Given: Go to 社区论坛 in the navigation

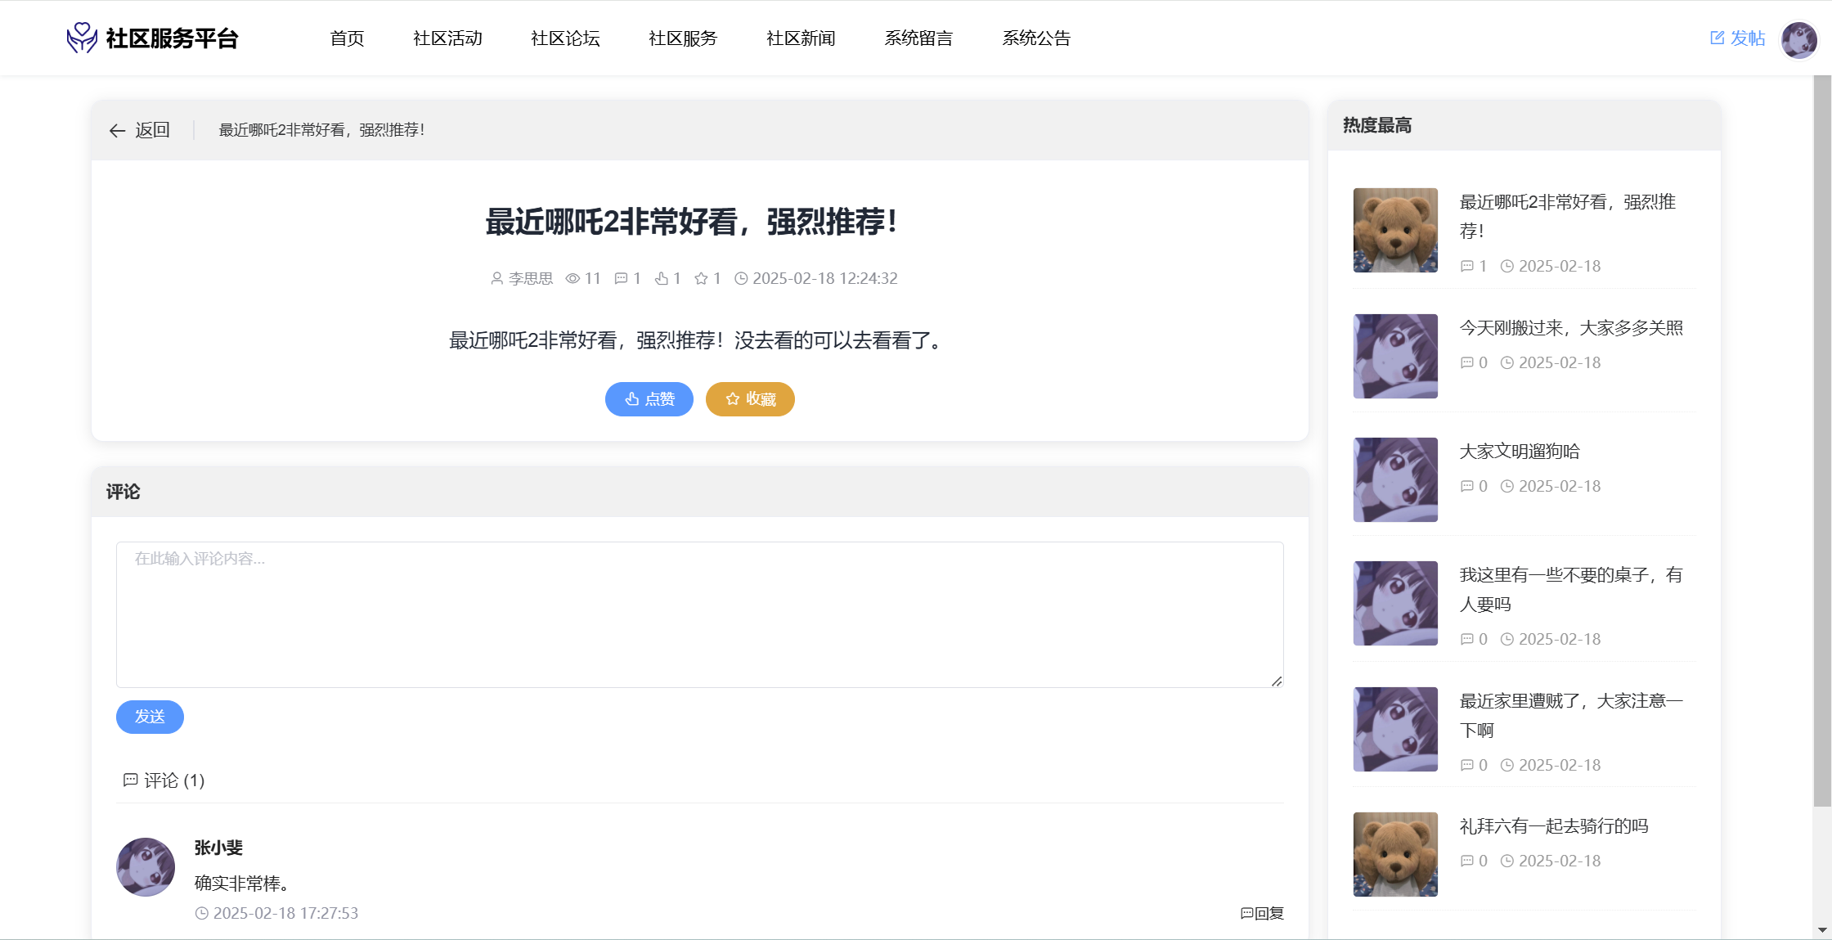Looking at the screenshot, I should tap(565, 38).
